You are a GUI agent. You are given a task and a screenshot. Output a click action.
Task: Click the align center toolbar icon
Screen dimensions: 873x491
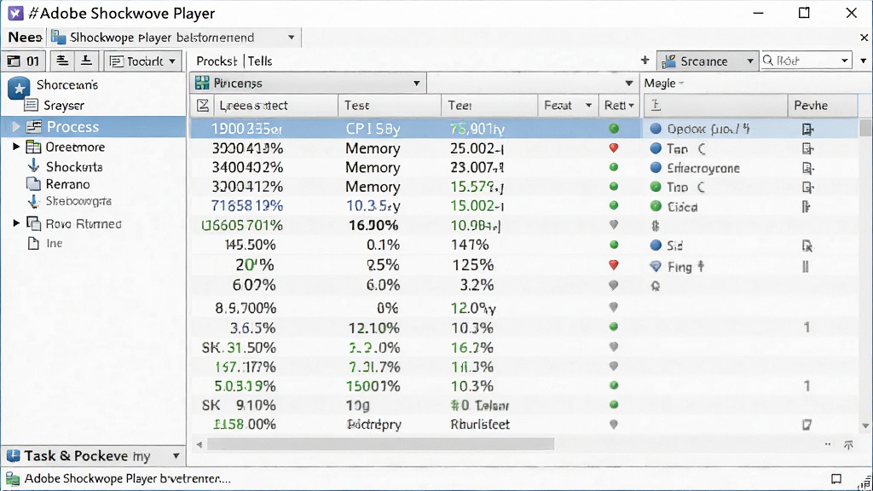coord(62,61)
